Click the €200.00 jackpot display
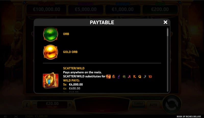 160,9
